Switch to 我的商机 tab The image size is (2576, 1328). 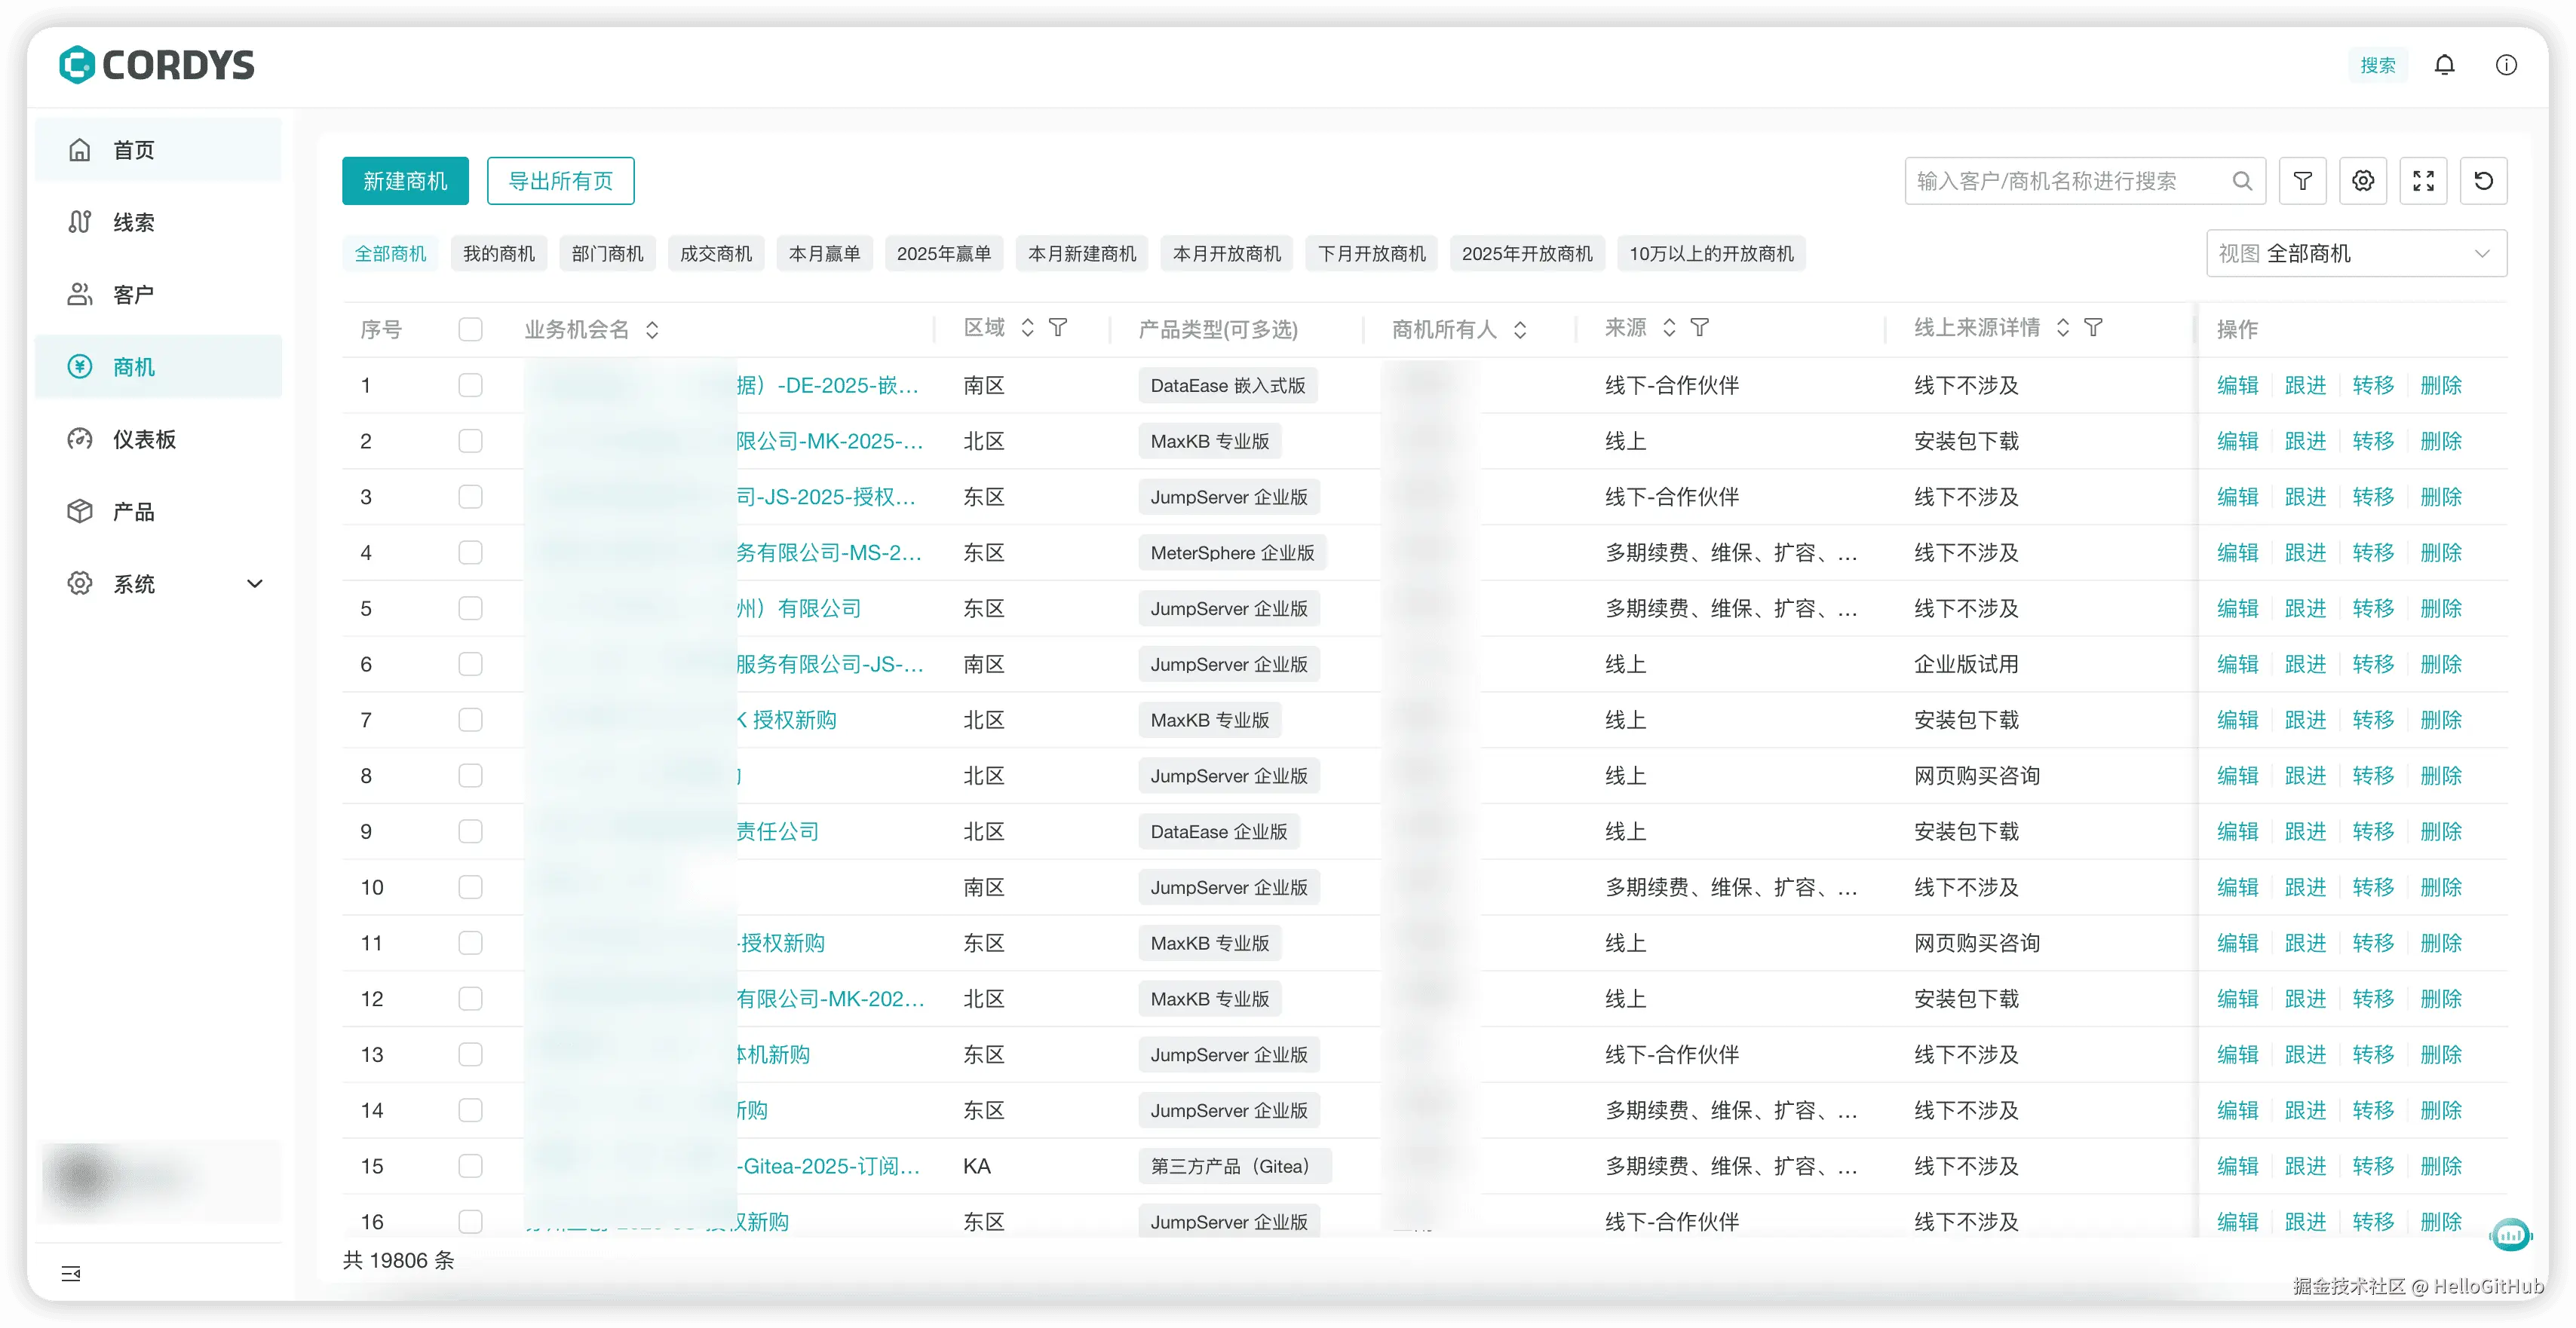(x=499, y=254)
